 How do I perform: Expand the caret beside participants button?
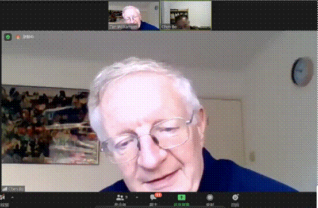pyautogui.click(x=137, y=197)
